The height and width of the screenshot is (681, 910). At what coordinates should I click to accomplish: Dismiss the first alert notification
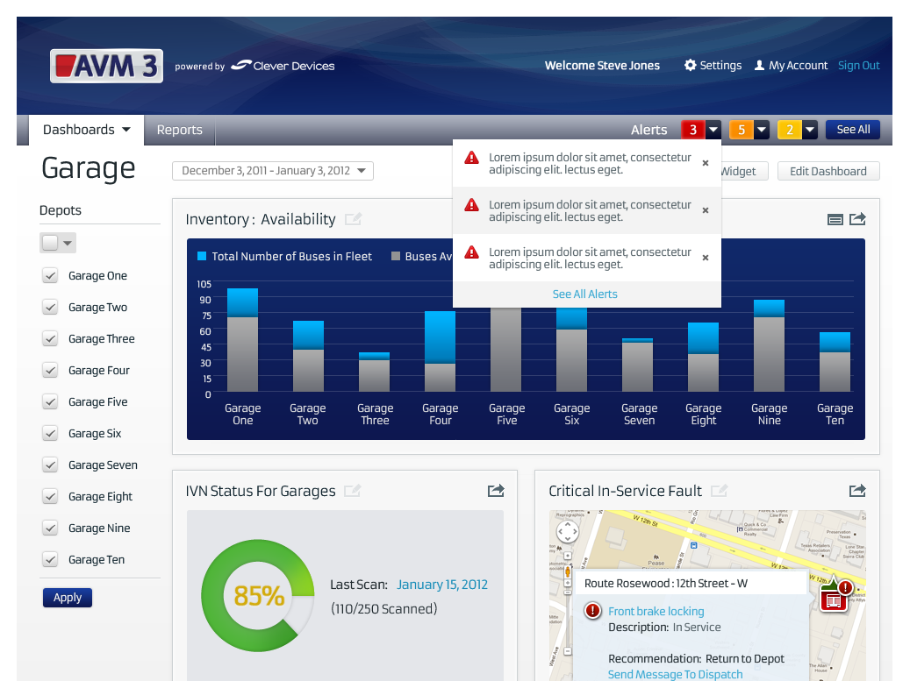pos(706,163)
